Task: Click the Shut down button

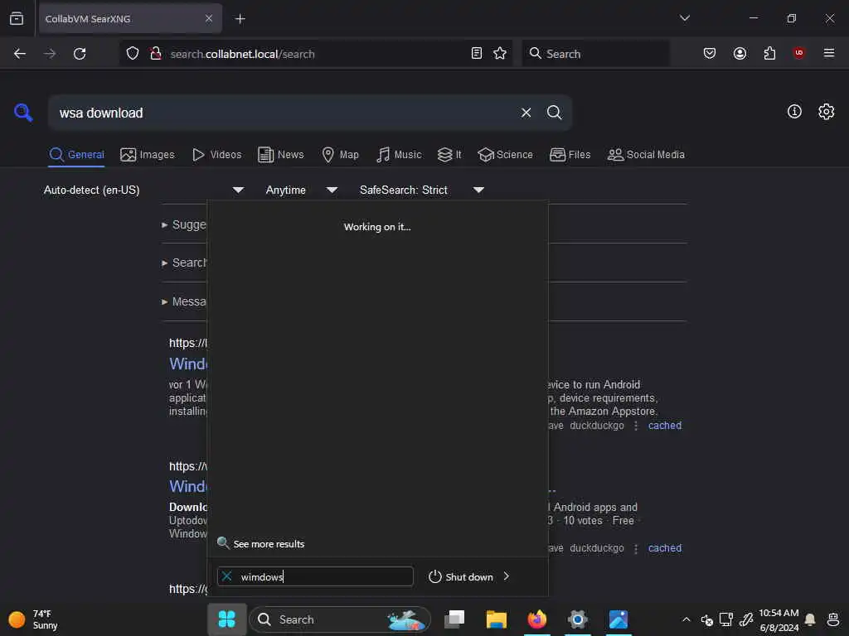Action: coord(461,576)
